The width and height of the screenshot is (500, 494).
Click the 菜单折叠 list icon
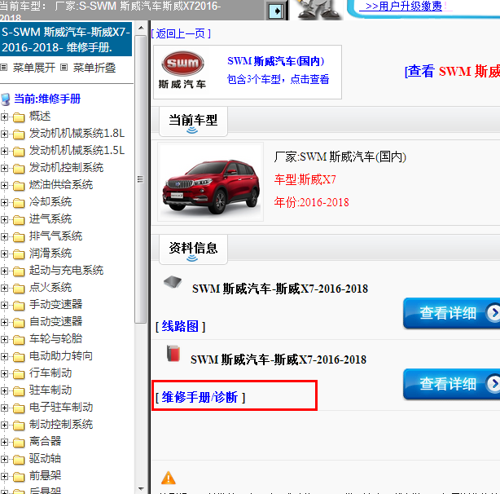tap(64, 68)
